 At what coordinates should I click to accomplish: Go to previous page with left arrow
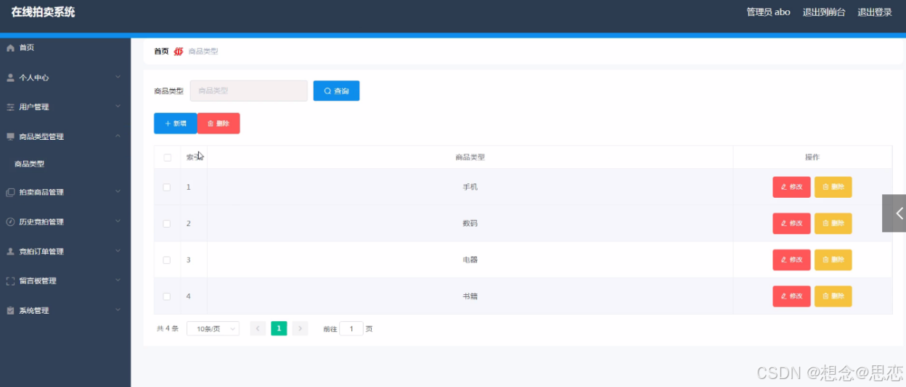tap(258, 328)
